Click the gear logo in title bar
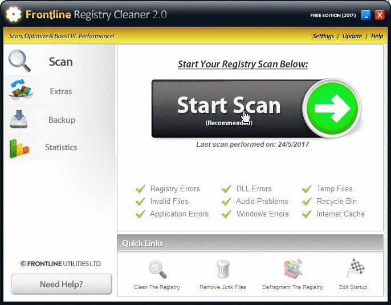This screenshot has height=305, width=391. pyautogui.click(x=14, y=14)
